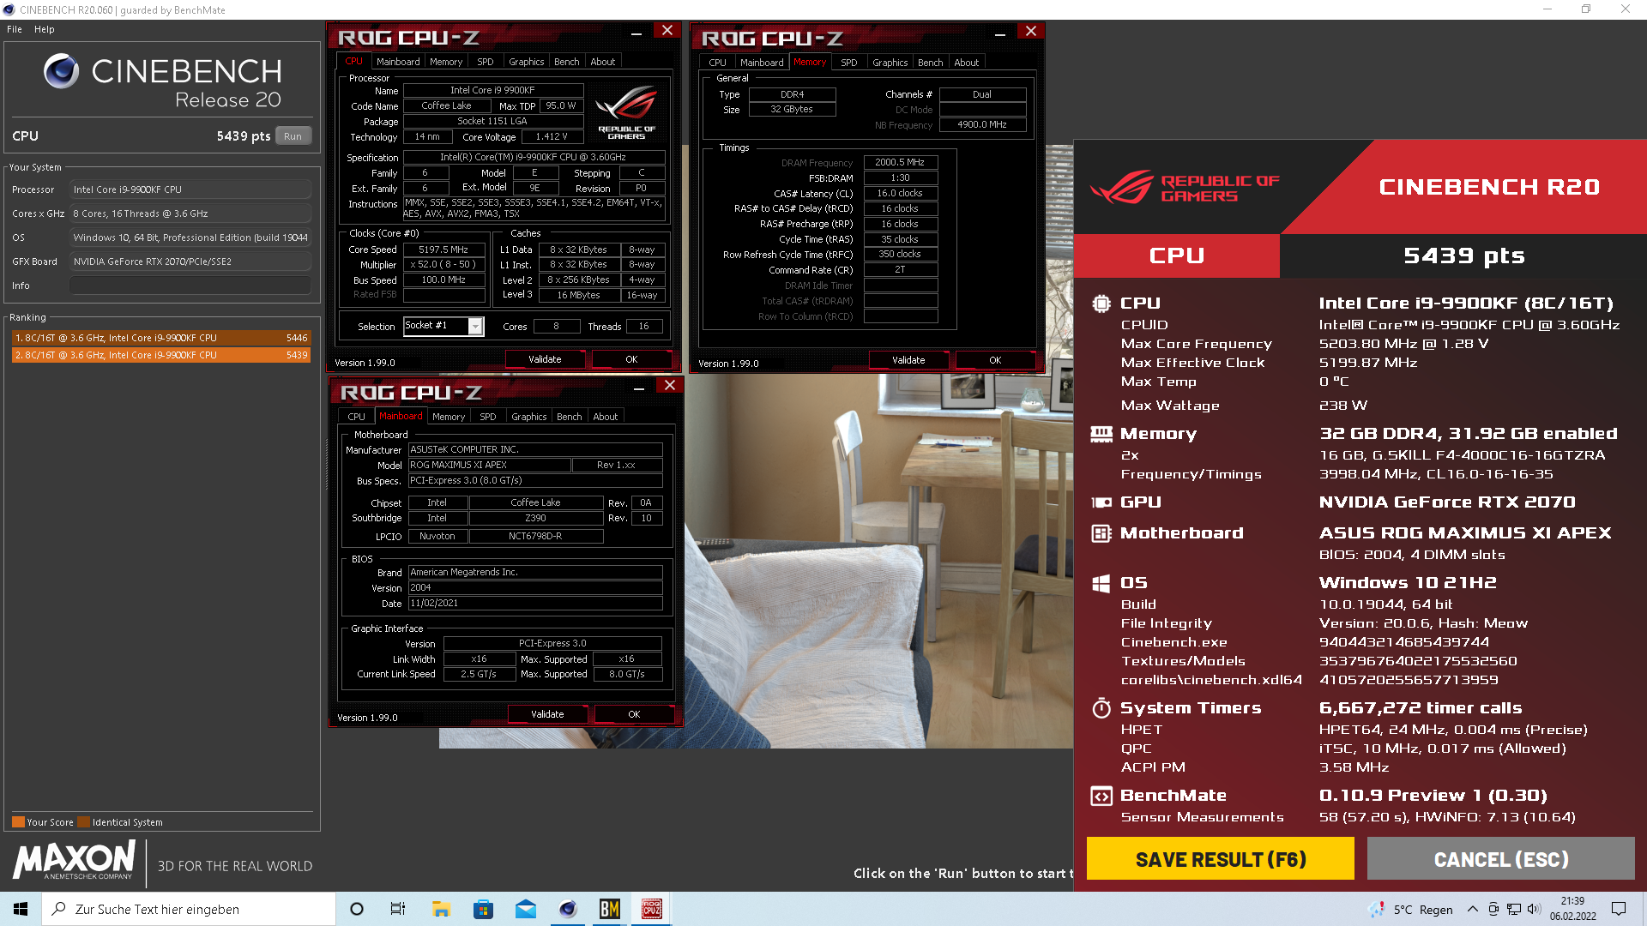Select Memory tab in the CPU-Z Mainboard window

(449, 417)
